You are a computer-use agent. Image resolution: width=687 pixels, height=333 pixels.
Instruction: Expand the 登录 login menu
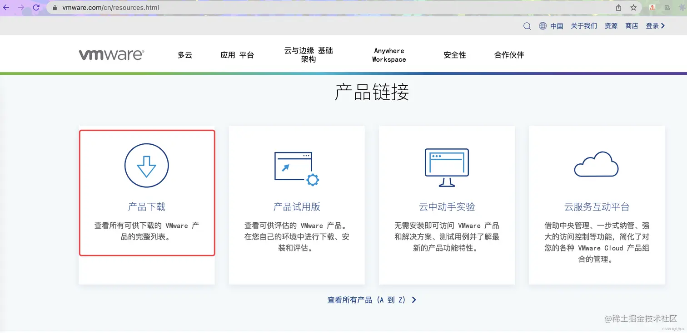655,26
